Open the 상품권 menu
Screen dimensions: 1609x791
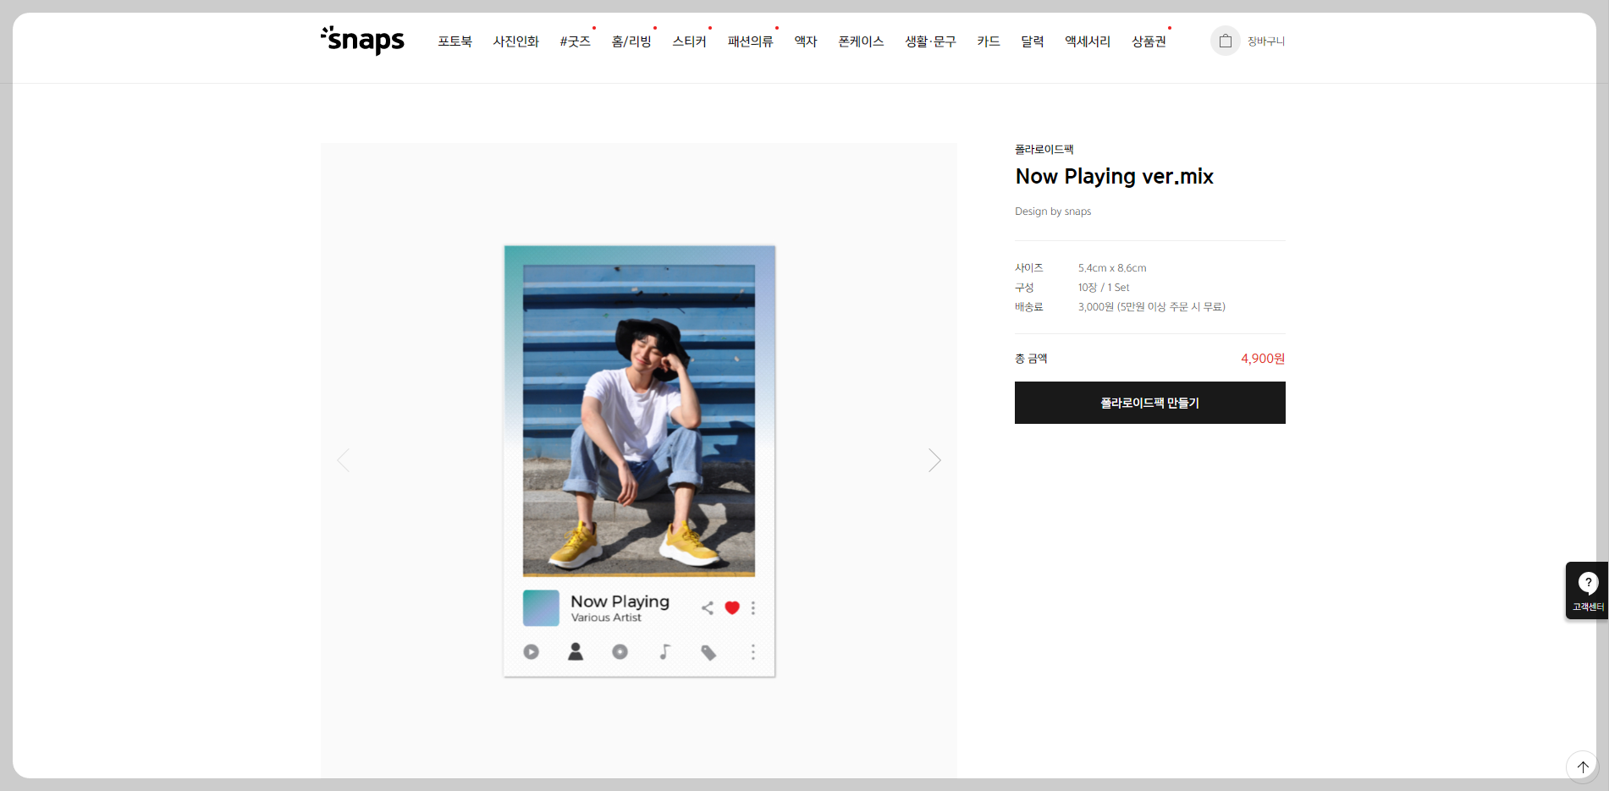[1149, 41]
